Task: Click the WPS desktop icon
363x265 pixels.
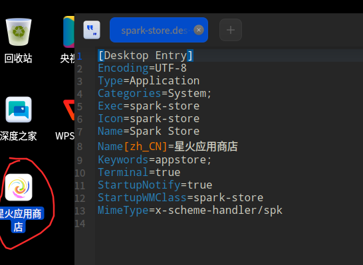Action: pyautogui.click(x=68, y=110)
